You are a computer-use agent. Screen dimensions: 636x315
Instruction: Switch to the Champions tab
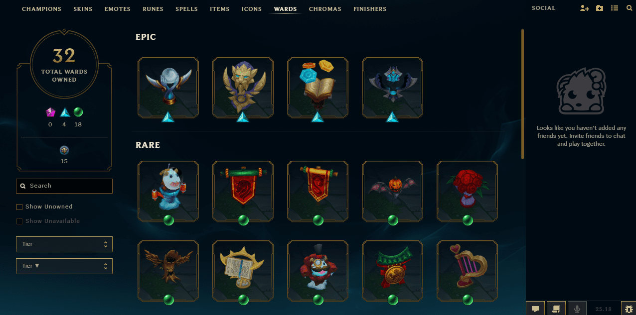pyautogui.click(x=41, y=9)
